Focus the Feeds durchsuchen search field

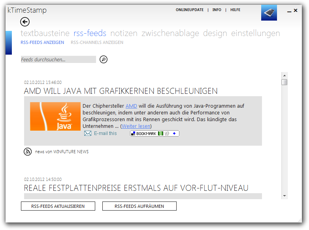click(58, 59)
